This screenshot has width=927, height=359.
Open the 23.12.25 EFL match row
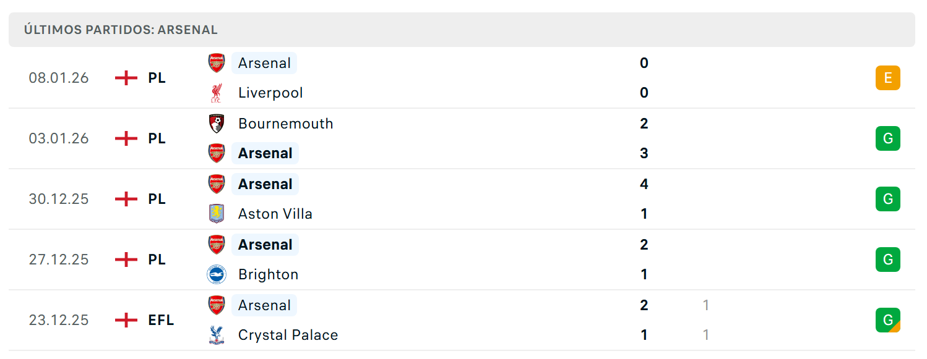[462, 320]
